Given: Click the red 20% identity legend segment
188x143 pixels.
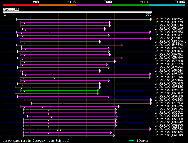Looking at the screenshot, I should (21, 5).
